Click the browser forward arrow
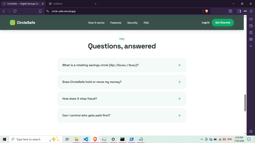The height and width of the screenshot is (143, 255). [x=9, y=11]
